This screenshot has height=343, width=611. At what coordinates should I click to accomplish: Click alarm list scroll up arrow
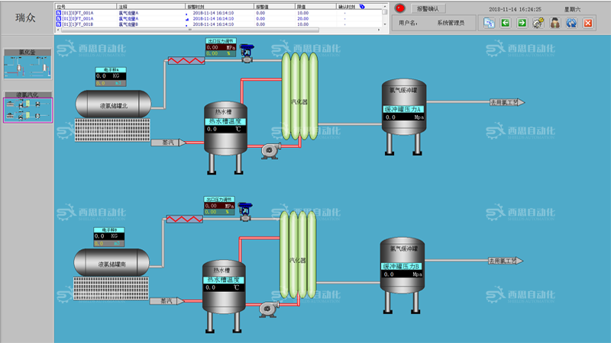(x=385, y=7)
